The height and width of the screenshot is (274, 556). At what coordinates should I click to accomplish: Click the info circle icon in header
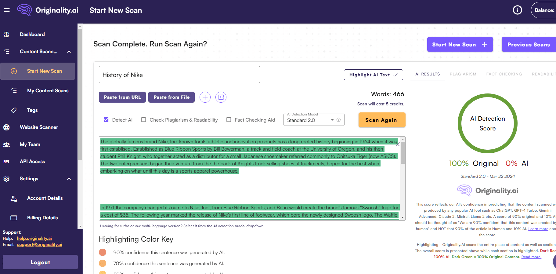pyautogui.click(x=517, y=10)
